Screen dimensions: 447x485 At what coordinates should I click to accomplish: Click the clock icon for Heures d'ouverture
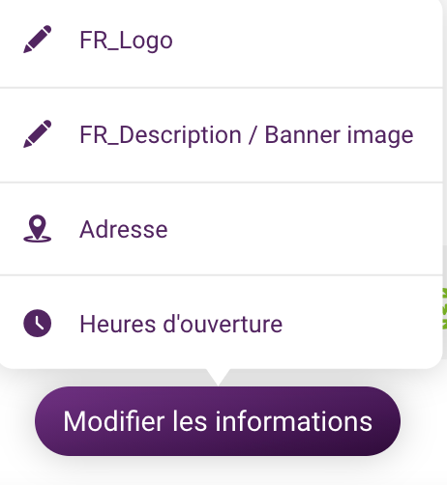point(38,323)
